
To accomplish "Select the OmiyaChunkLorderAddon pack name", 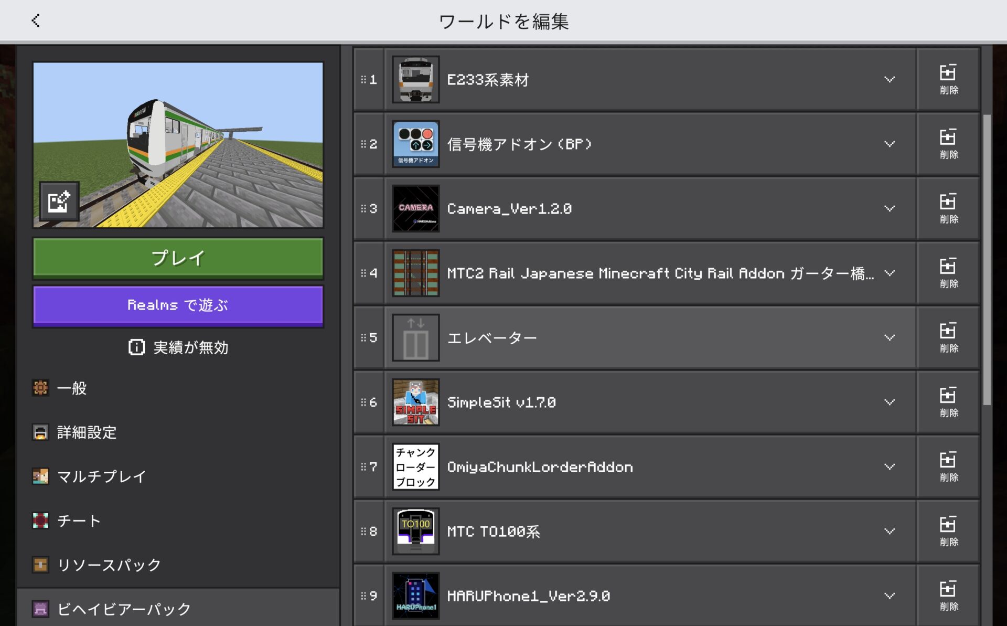I will click(x=540, y=467).
